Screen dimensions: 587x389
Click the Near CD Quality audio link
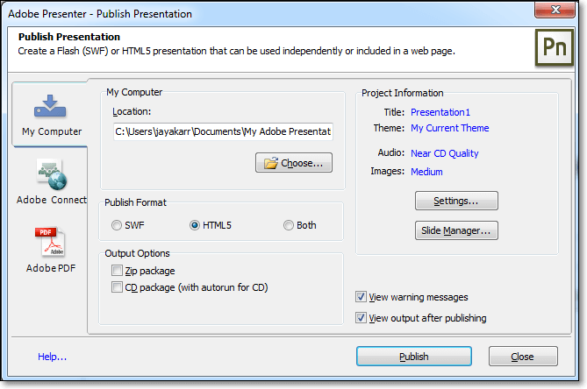coord(444,153)
